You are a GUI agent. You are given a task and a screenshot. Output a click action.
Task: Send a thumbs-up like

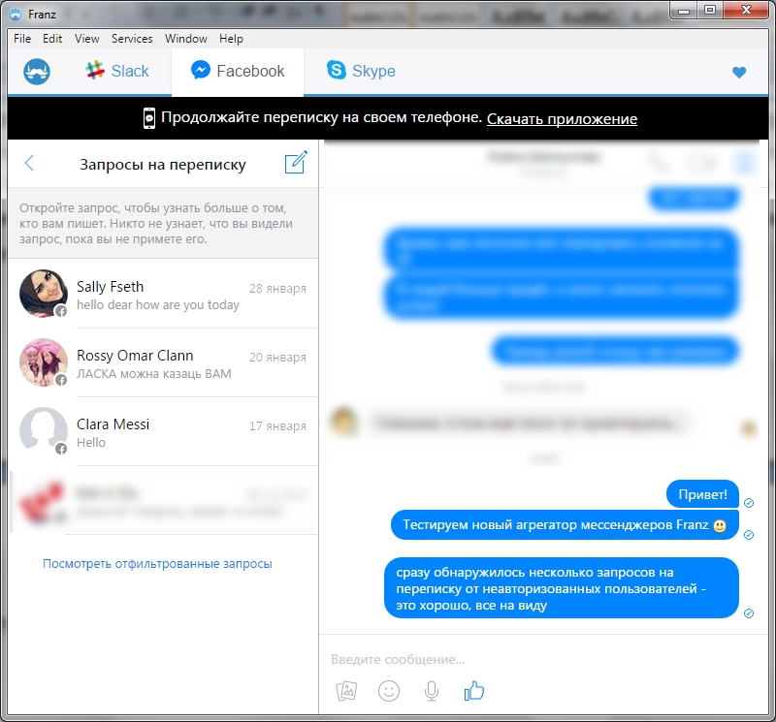click(474, 691)
